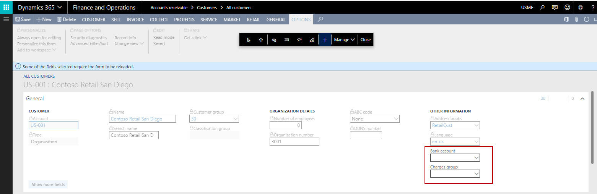Open in Office icon in action pane

point(566,19)
